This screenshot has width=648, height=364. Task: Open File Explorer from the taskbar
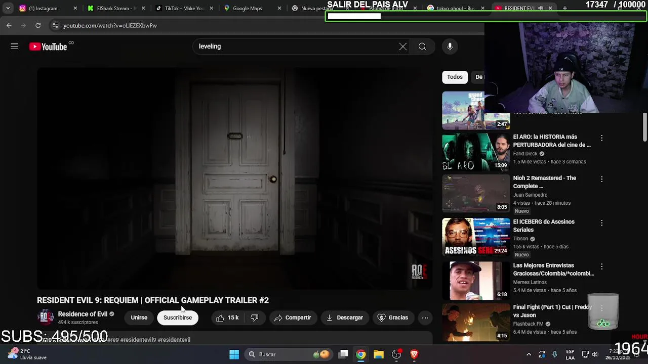[x=379, y=354]
